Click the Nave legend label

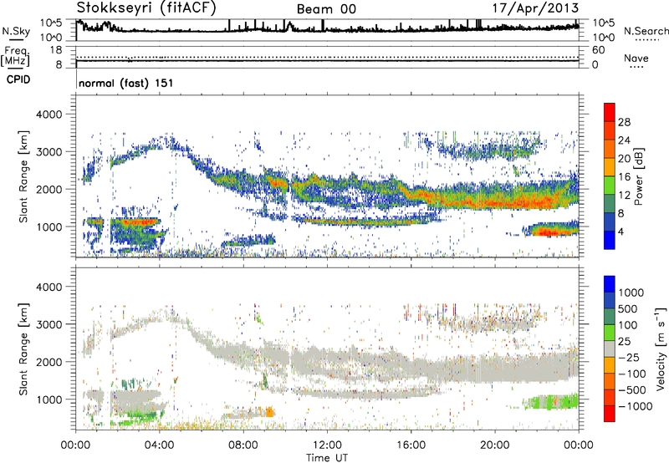[636, 58]
